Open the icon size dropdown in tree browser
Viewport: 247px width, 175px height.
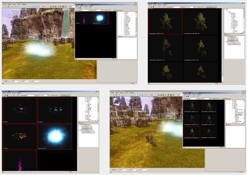click(x=176, y=7)
